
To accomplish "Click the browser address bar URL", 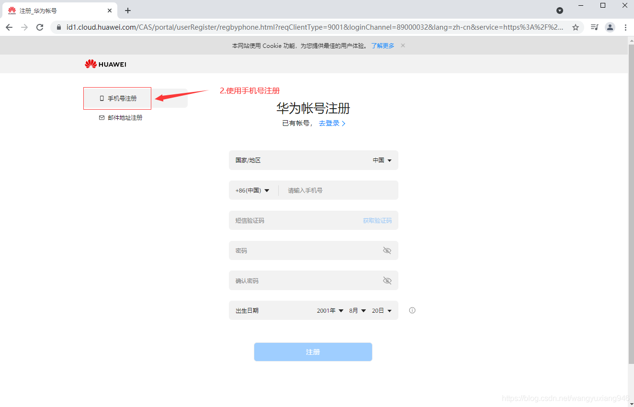I will click(x=315, y=27).
